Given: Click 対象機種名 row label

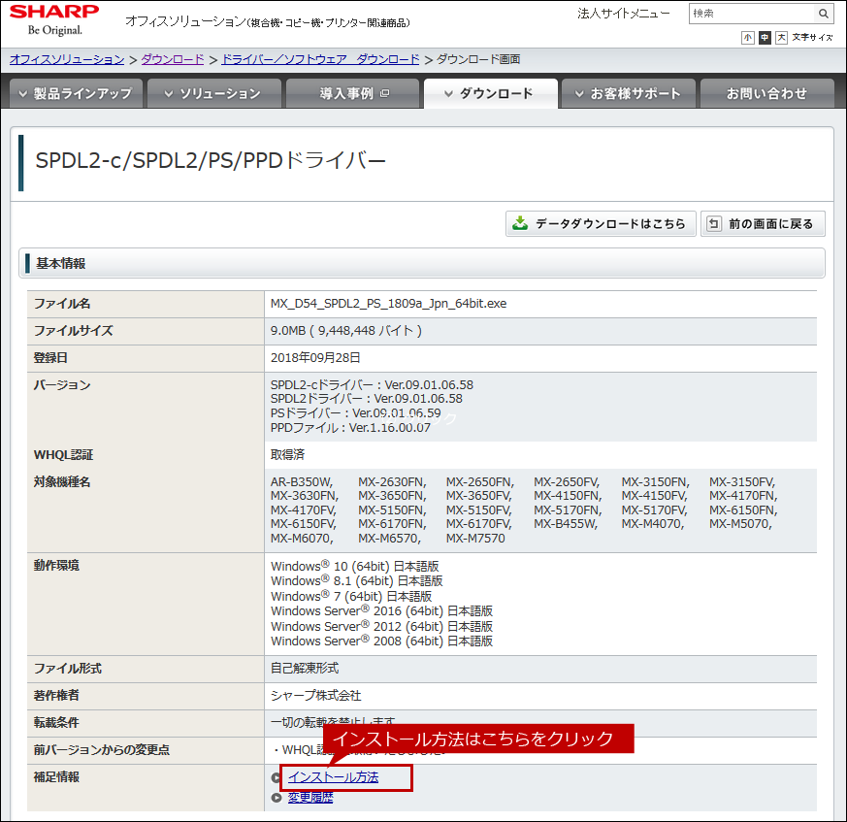Looking at the screenshot, I should (62, 482).
